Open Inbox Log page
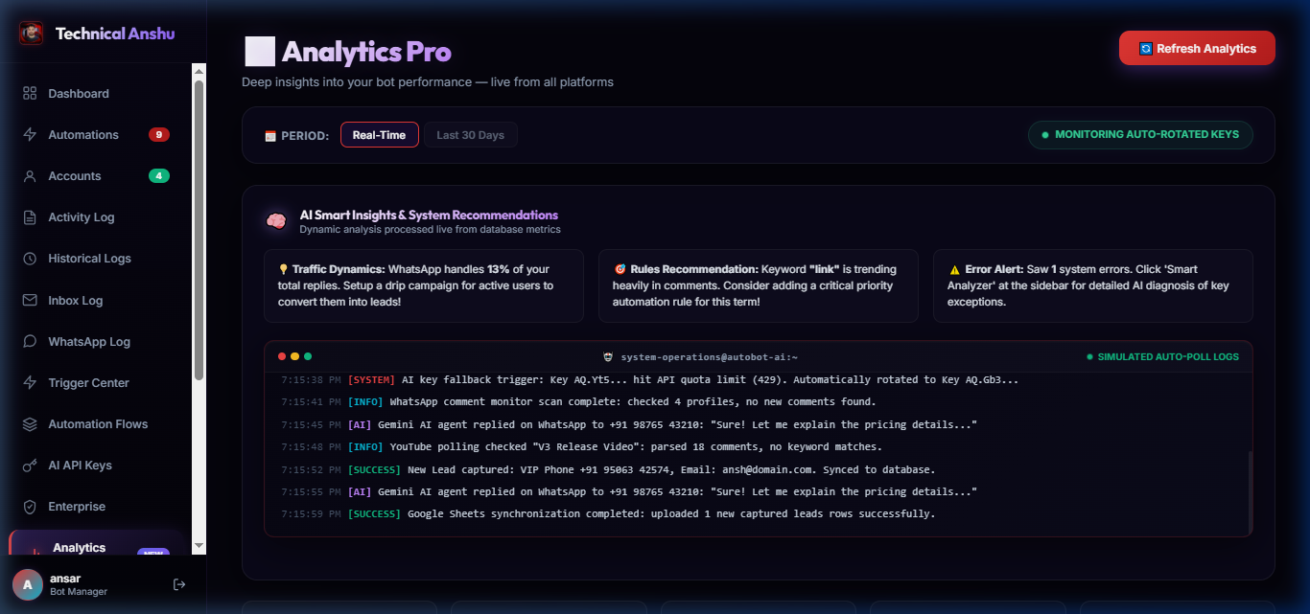1310x614 pixels. 96,301
